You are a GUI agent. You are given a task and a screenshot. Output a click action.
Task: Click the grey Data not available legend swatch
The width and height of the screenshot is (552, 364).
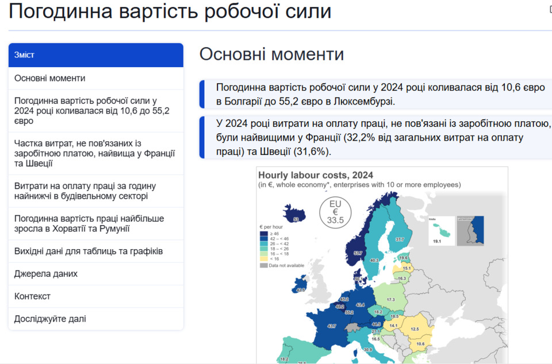263,265
